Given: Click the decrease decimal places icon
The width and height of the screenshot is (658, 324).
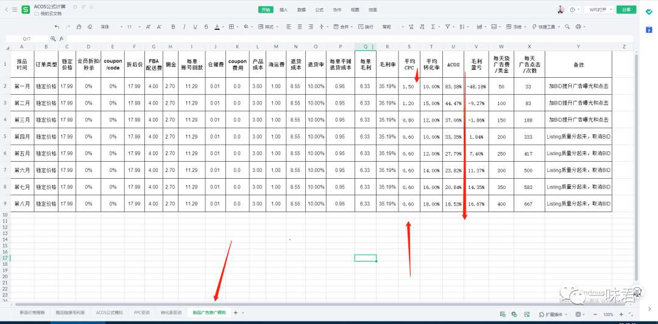Looking at the screenshot, I should coord(422,27).
